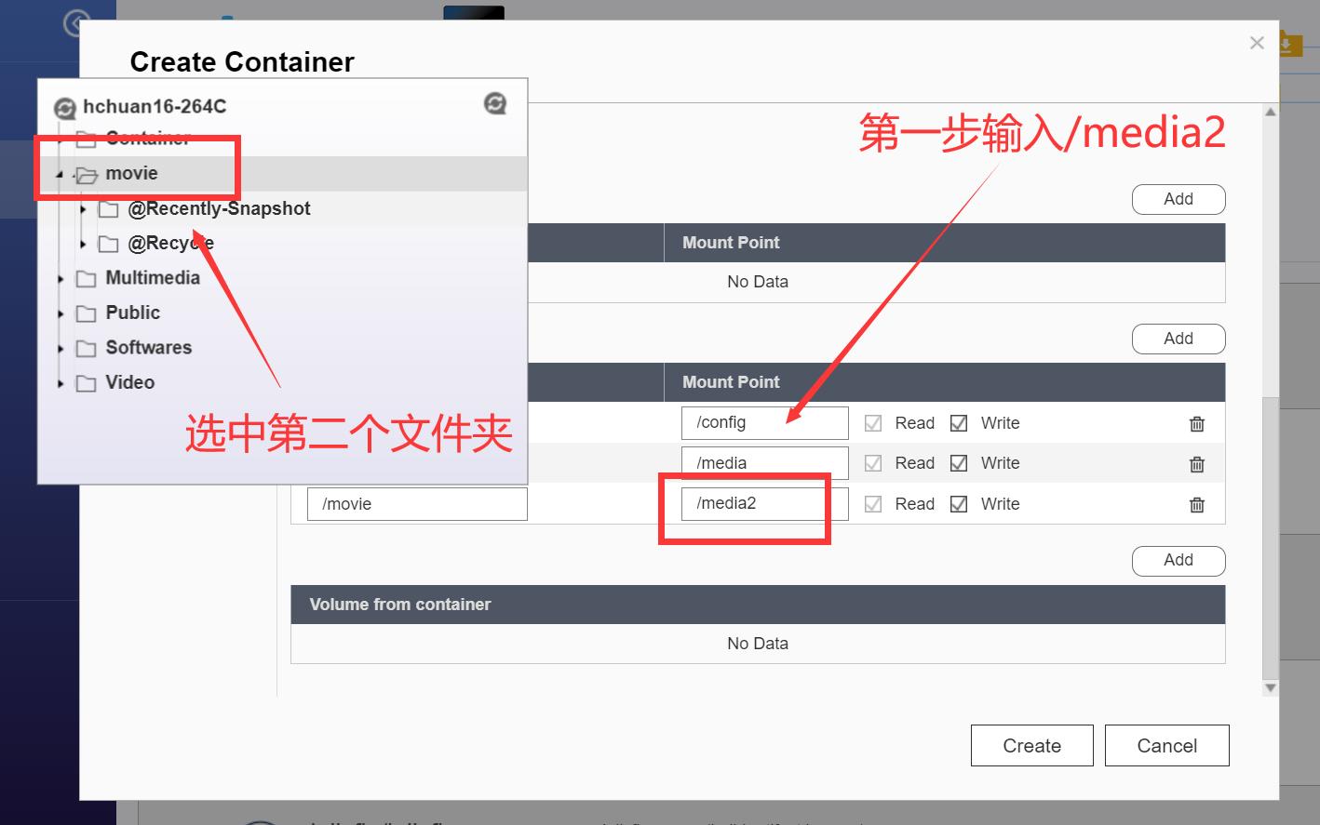Click the open folder icon next to movie
Viewport: 1320px width, 825px height.
(x=85, y=174)
